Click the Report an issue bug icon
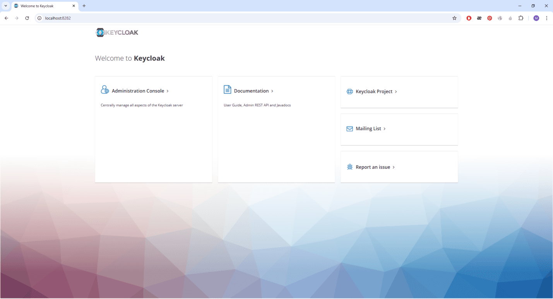The width and height of the screenshot is (553, 299). click(349, 167)
